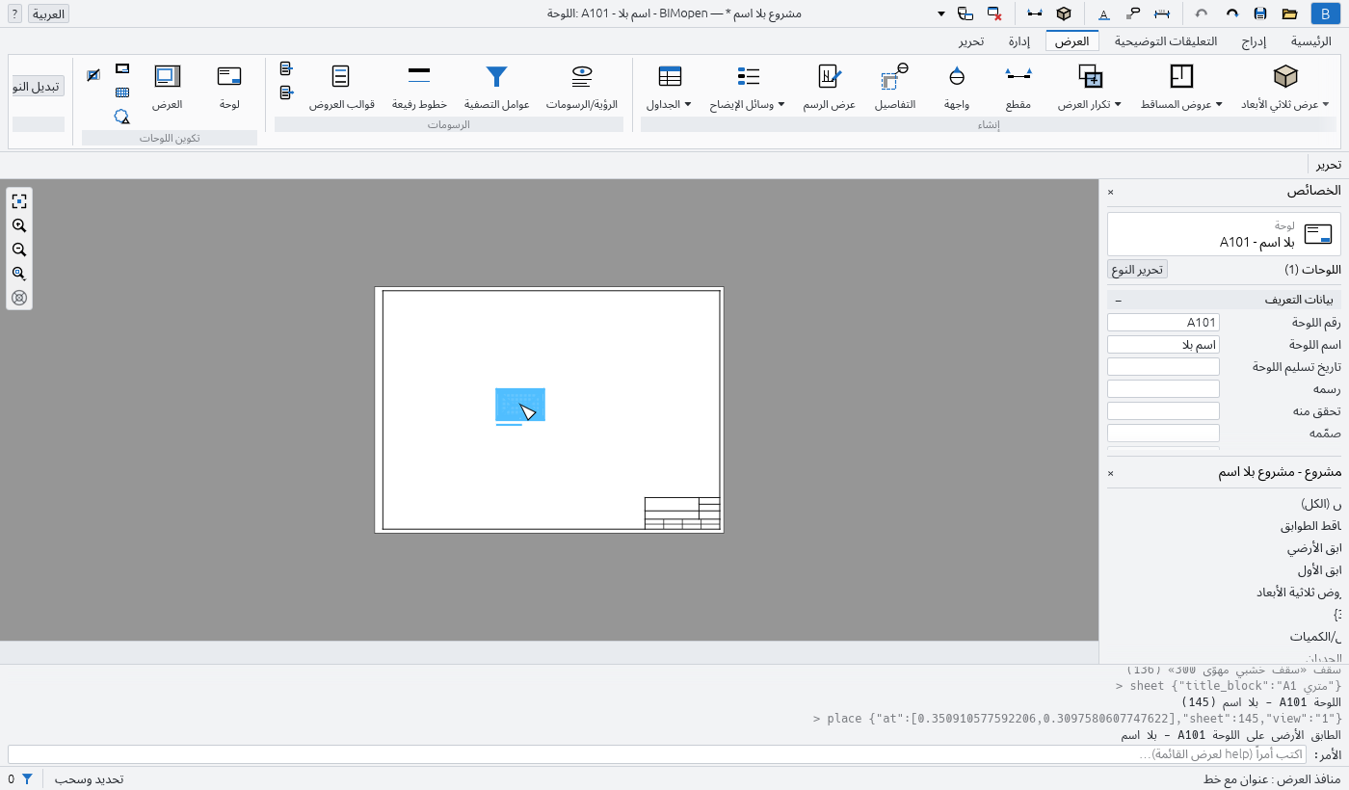Close the Properties (الخصائص) panel
Viewport: 1349px width, 790px height.
tap(1110, 192)
